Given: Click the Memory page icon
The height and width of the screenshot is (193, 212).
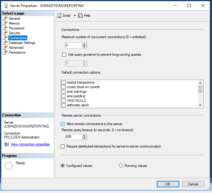Looking at the screenshot, I should click(x=5, y=23).
